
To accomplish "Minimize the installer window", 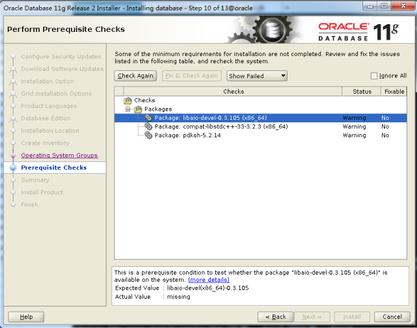I will 370,6.
